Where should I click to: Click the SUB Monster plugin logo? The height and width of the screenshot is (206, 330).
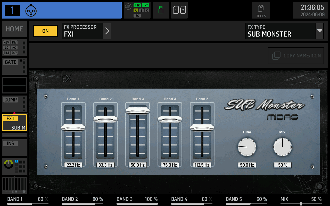pos(265,105)
